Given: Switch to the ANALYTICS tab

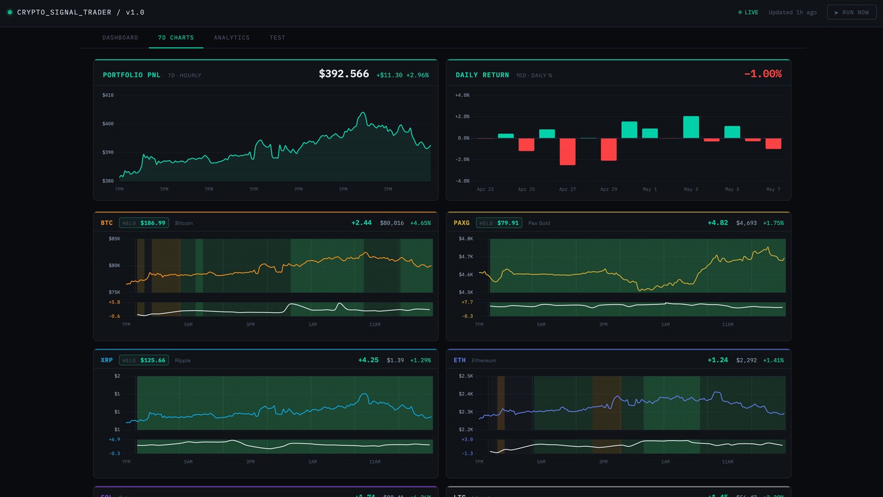Looking at the screenshot, I should (232, 38).
